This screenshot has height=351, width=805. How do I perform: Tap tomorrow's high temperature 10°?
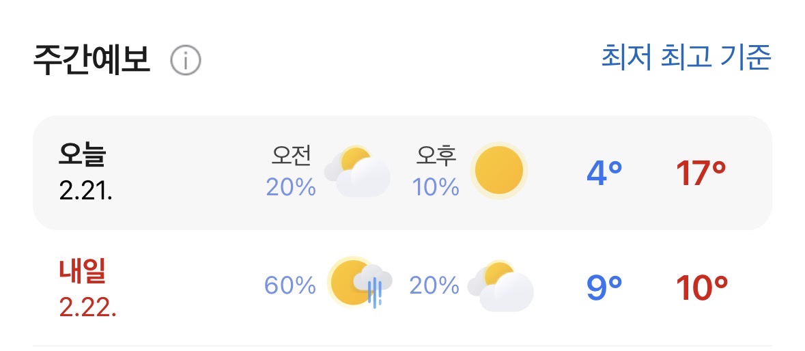click(702, 288)
